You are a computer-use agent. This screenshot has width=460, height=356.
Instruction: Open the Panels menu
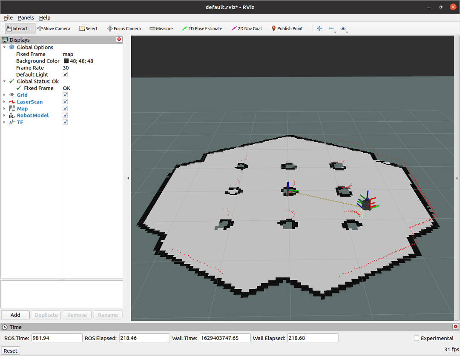[x=26, y=17]
